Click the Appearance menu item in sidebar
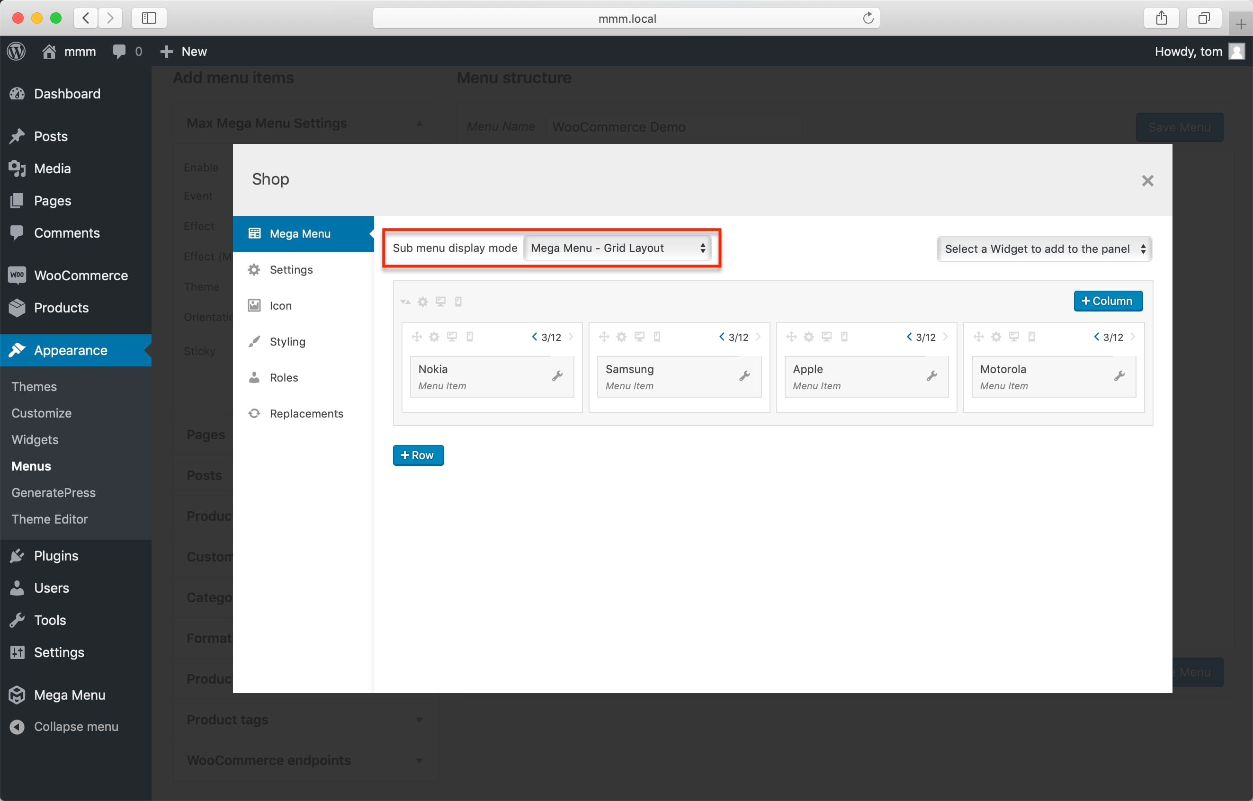This screenshot has height=801, width=1253. [x=70, y=351]
